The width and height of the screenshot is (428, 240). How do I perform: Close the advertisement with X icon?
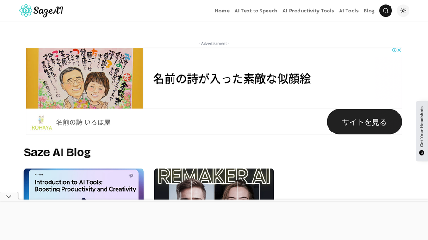(399, 50)
